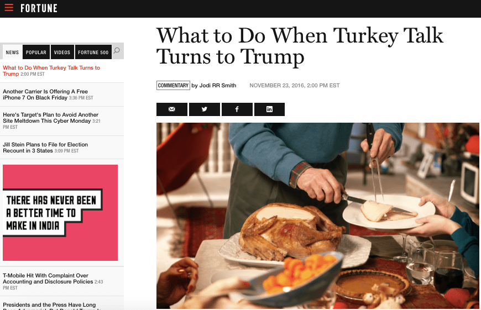The height and width of the screenshot is (310, 481).
Task: Open the sidebar search magnifier icon
Action: 117,51
